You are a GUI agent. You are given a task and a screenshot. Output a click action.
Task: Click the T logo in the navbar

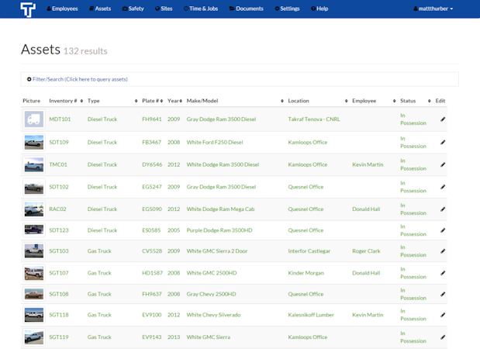[x=28, y=9]
